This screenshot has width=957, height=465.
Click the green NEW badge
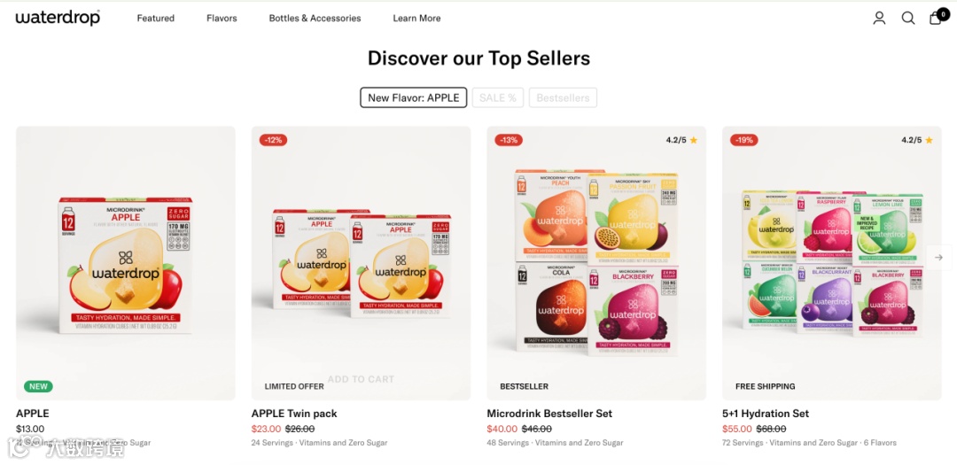[x=38, y=386]
